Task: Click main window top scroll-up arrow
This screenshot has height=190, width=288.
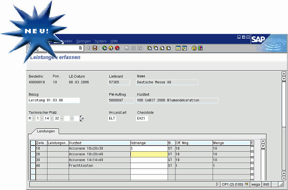Action: [284, 74]
